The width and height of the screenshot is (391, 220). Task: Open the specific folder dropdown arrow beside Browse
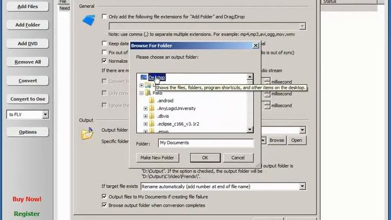(263, 141)
